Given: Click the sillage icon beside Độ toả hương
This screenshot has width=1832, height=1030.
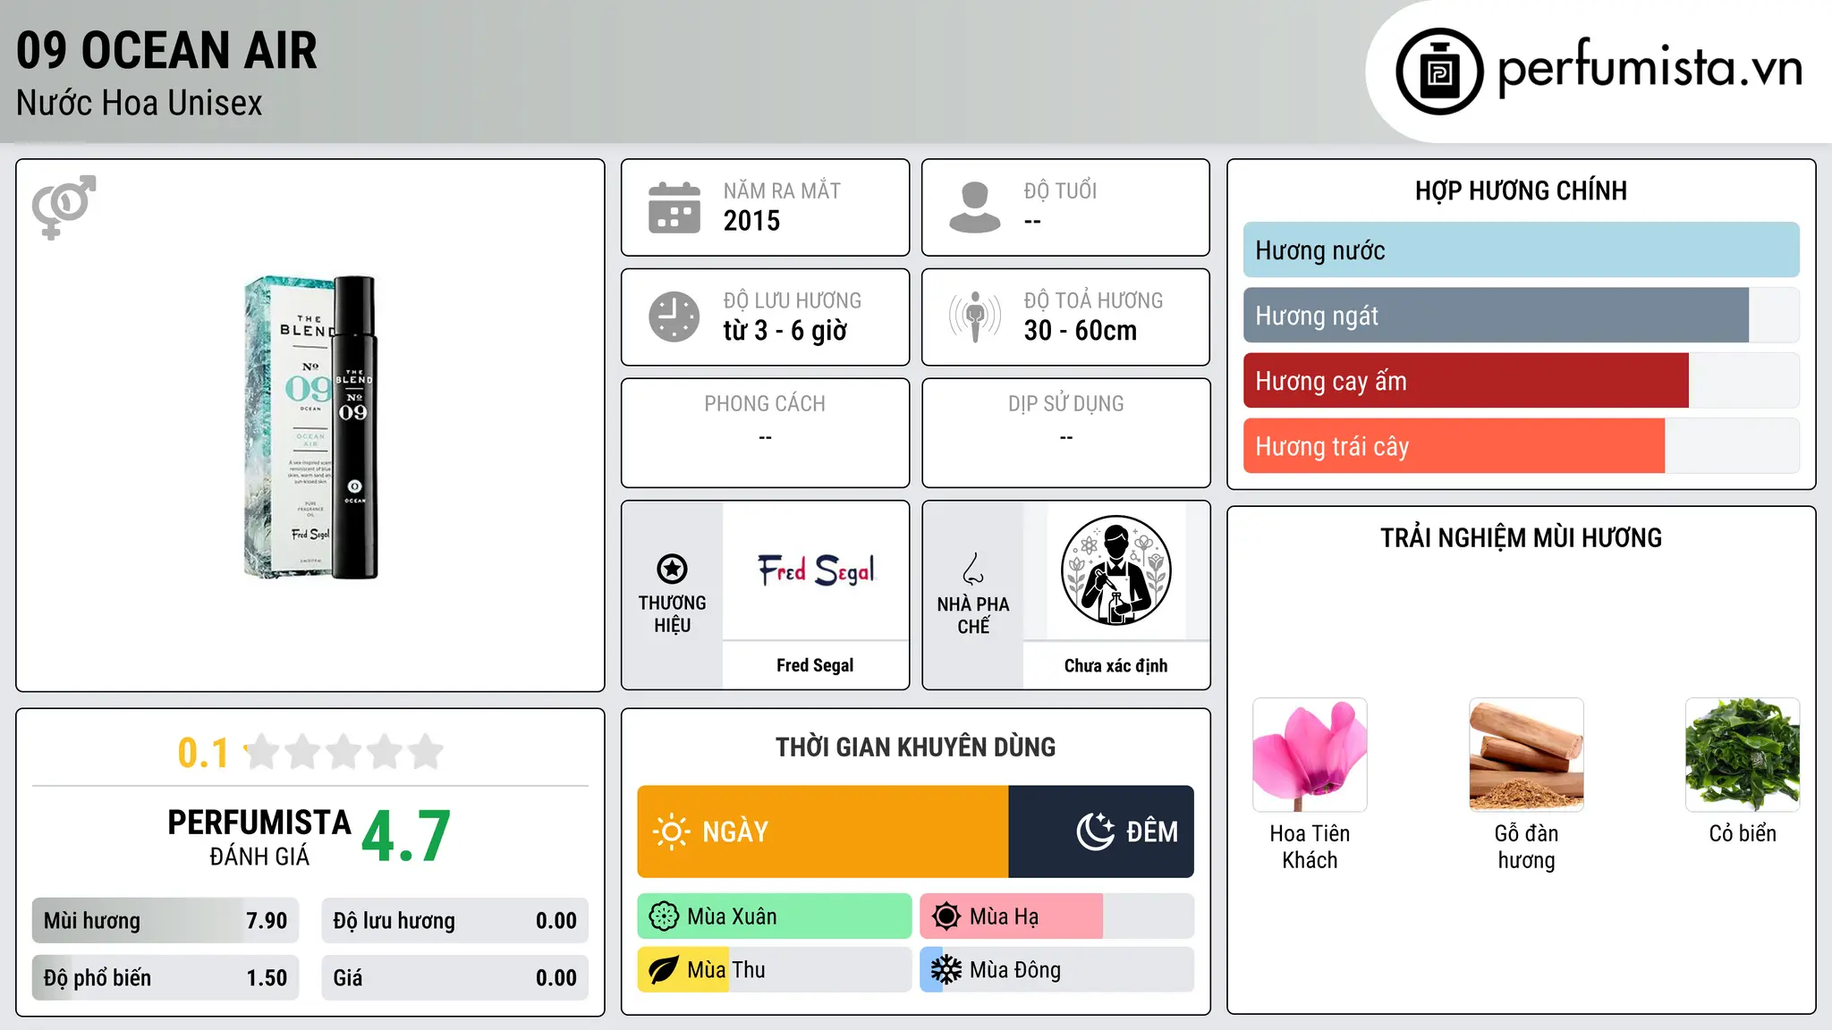Looking at the screenshot, I should pos(975,317).
